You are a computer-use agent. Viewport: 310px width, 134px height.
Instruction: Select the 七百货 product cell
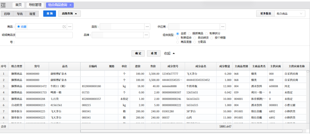click(x=65, y=99)
